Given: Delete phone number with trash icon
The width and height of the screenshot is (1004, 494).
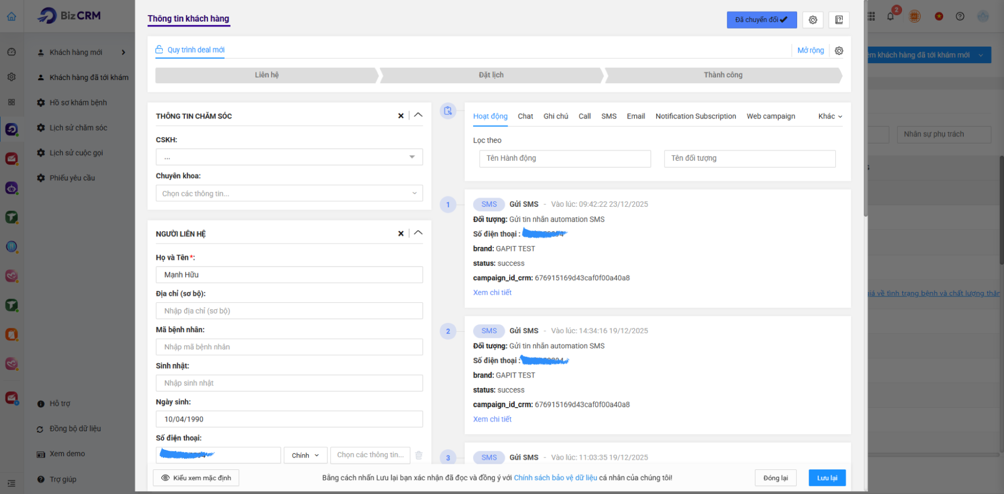Looking at the screenshot, I should (x=419, y=455).
